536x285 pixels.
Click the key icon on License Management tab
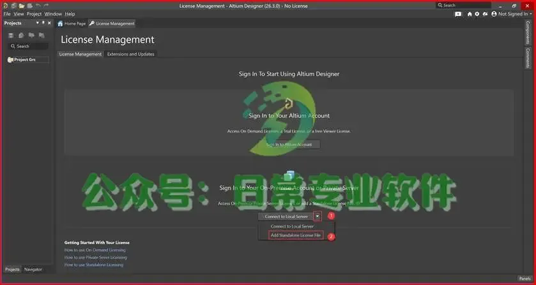click(91, 24)
